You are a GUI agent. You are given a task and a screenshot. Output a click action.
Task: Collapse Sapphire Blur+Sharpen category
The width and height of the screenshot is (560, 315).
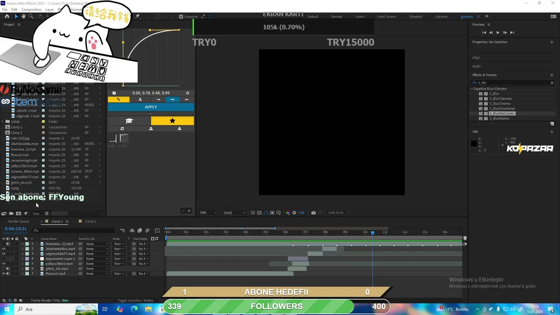pos(472,89)
